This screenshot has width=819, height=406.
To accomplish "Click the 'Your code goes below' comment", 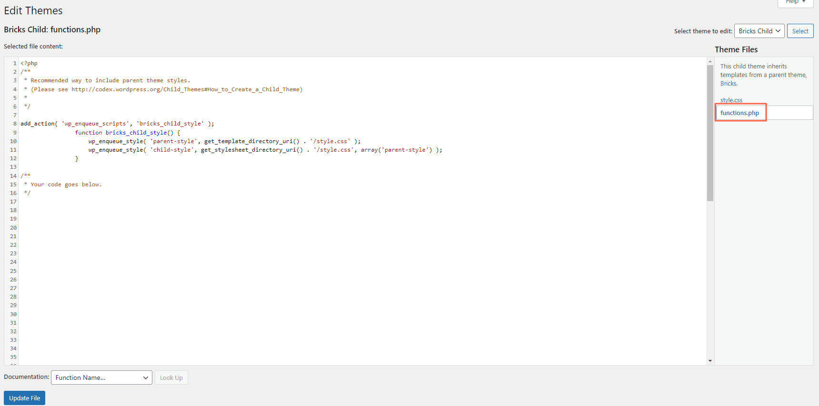I will (66, 184).
